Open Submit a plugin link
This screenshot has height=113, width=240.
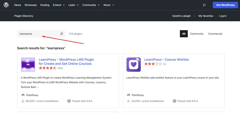coord(182,16)
